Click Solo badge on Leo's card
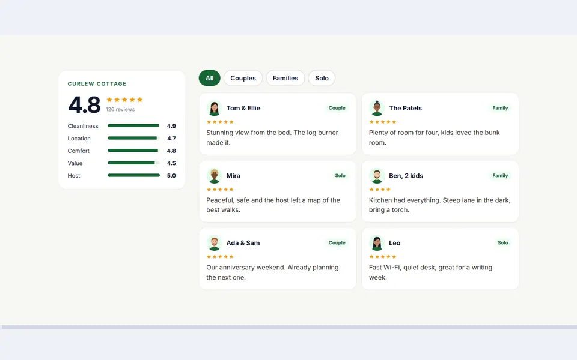This screenshot has width=577, height=360. [x=502, y=243]
